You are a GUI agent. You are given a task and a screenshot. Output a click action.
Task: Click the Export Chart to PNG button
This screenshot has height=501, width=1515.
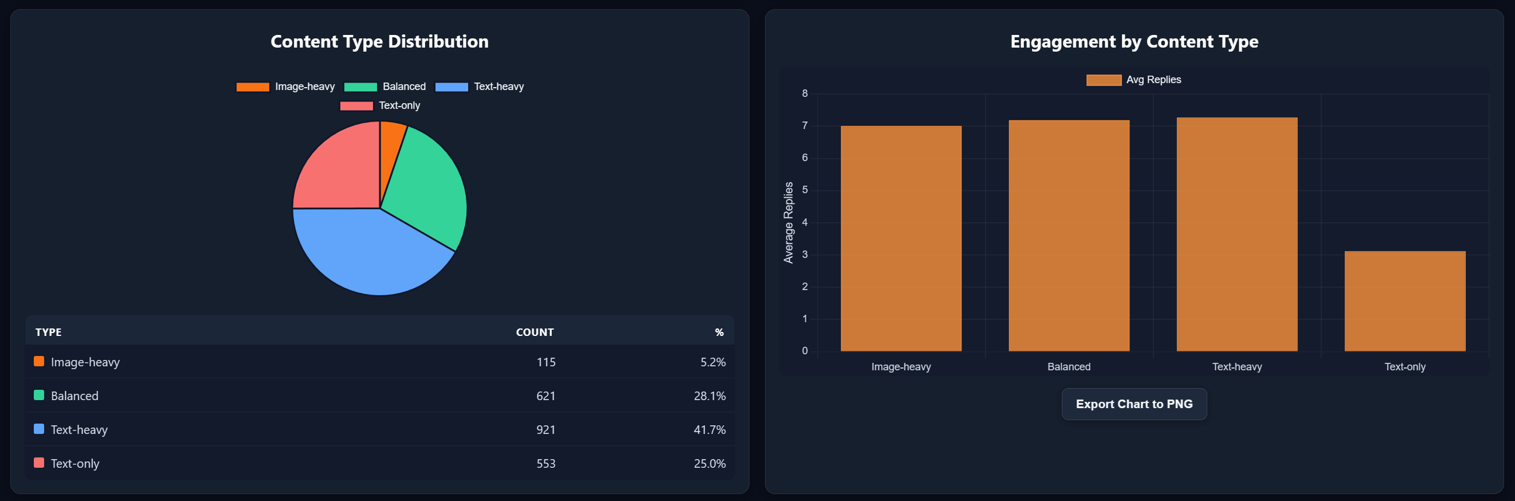pyautogui.click(x=1133, y=404)
